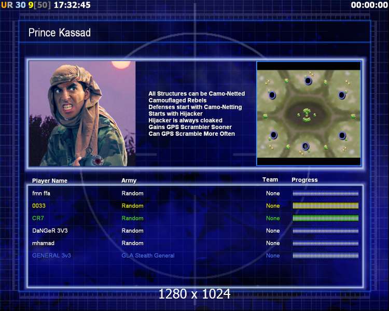Click the Random army for DaNGeR 3V3

tap(132, 230)
